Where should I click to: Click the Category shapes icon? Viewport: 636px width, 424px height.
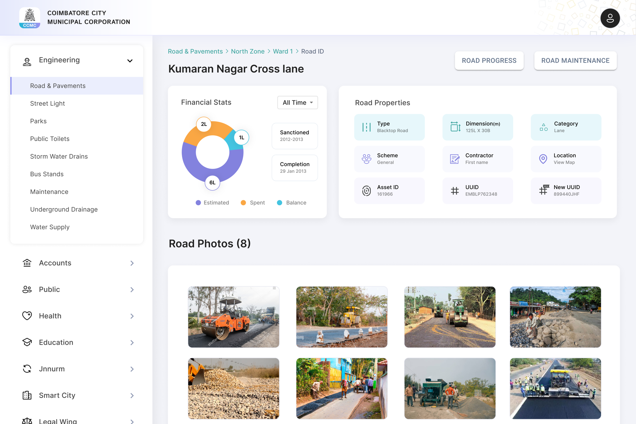click(x=543, y=127)
